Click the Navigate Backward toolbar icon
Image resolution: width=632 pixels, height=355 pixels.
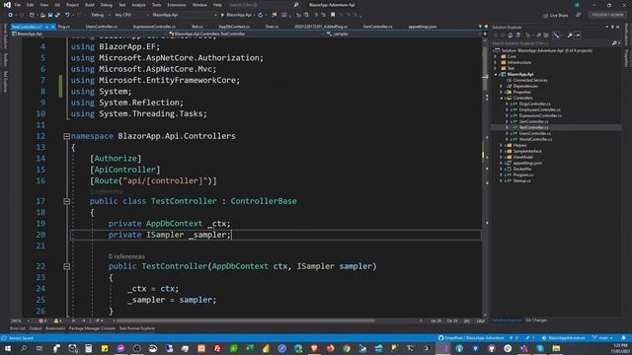(x=11, y=15)
